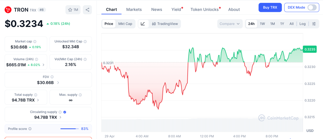Open chart settings sliders icon
323x139 pixels.
tap(314, 24)
